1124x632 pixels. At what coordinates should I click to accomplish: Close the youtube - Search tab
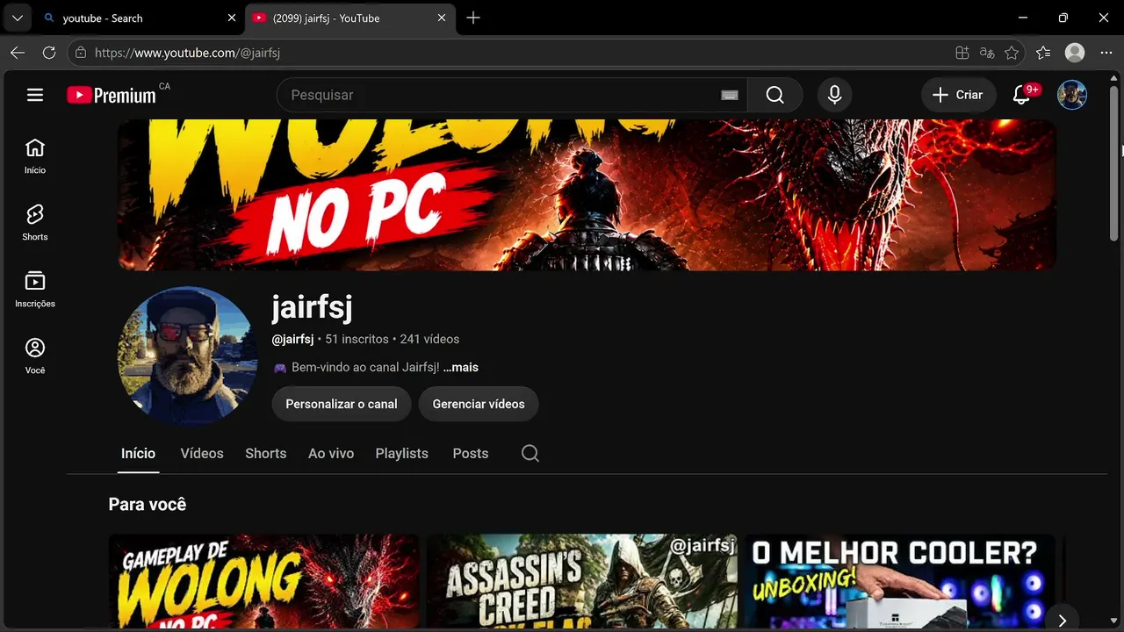[232, 18]
